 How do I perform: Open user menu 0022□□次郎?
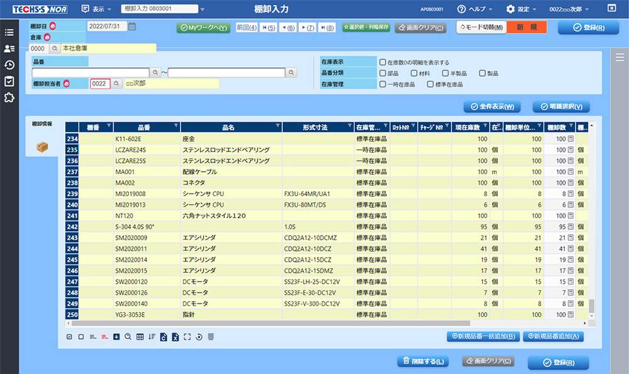tap(569, 9)
